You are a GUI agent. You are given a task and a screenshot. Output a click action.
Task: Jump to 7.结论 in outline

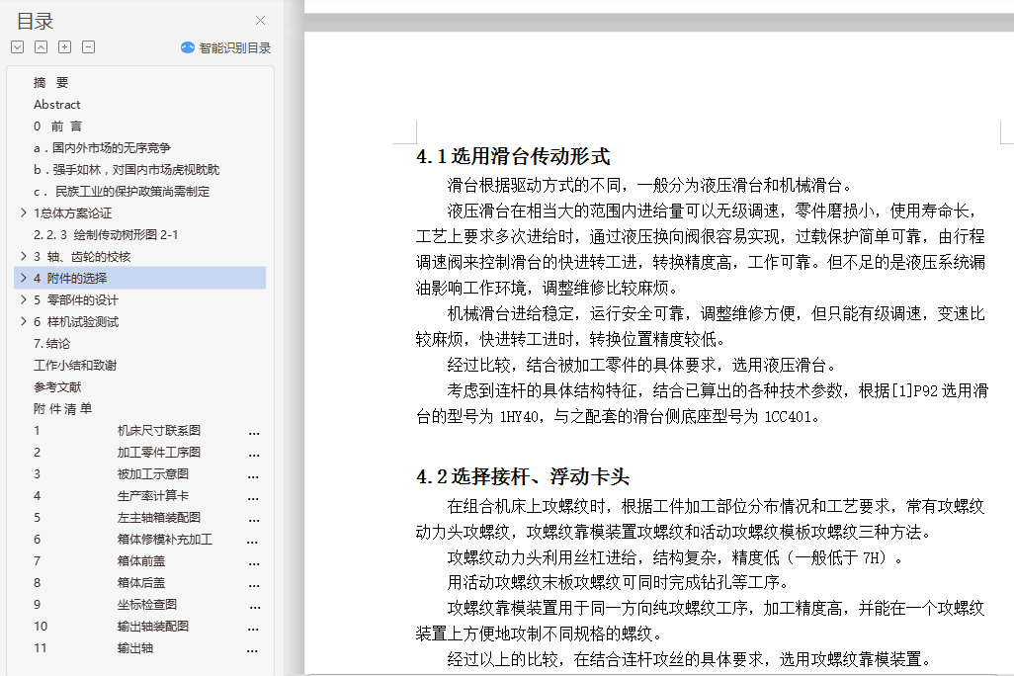(x=51, y=344)
